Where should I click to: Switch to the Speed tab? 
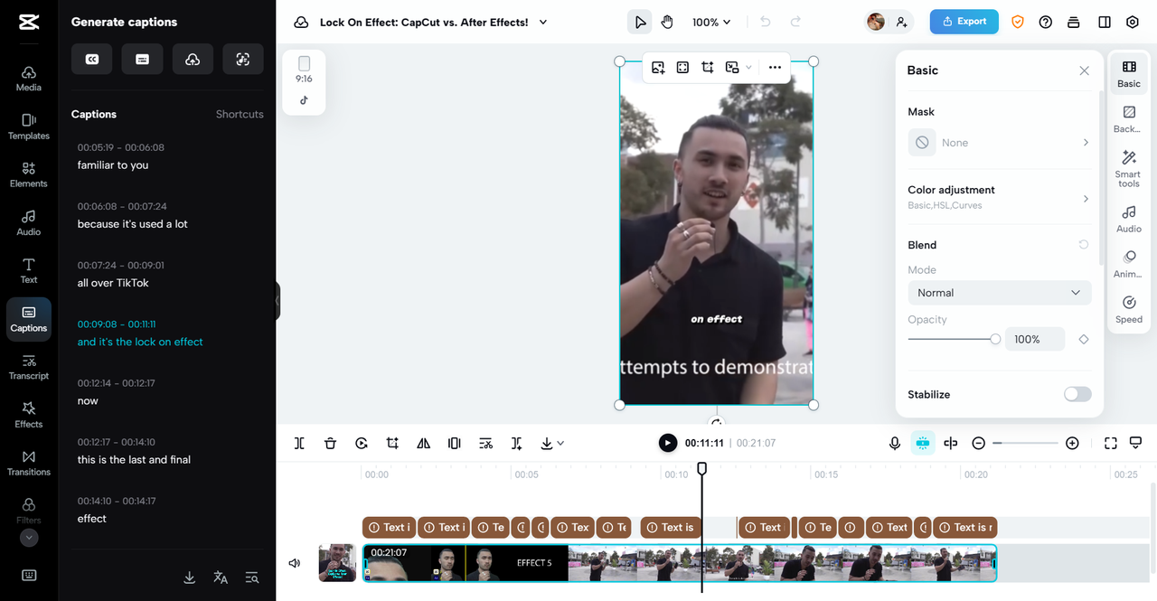click(1128, 309)
